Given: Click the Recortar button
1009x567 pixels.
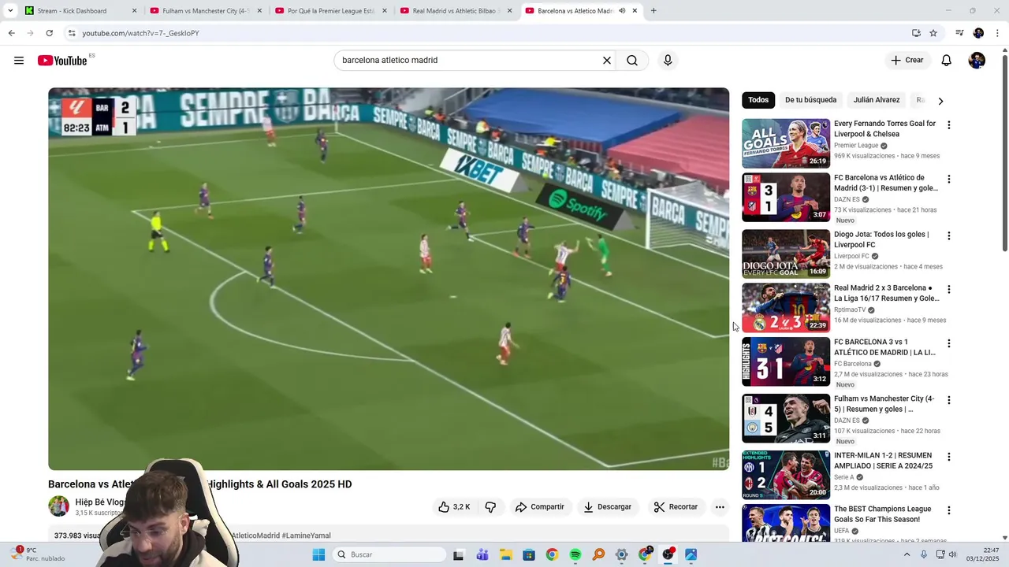Looking at the screenshot, I should click(x=676, y=507).
